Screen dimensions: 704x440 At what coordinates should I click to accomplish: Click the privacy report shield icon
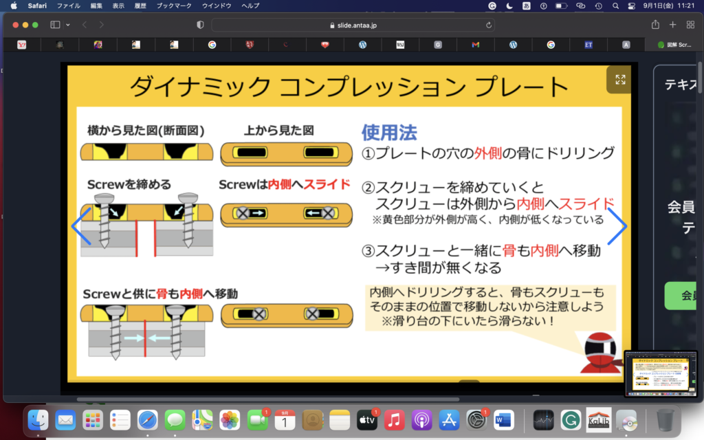(200, 25)
